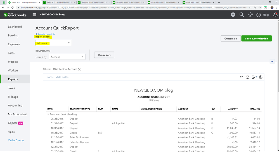
Task: Open Capital in the sidebar
Action: [13, 123]
